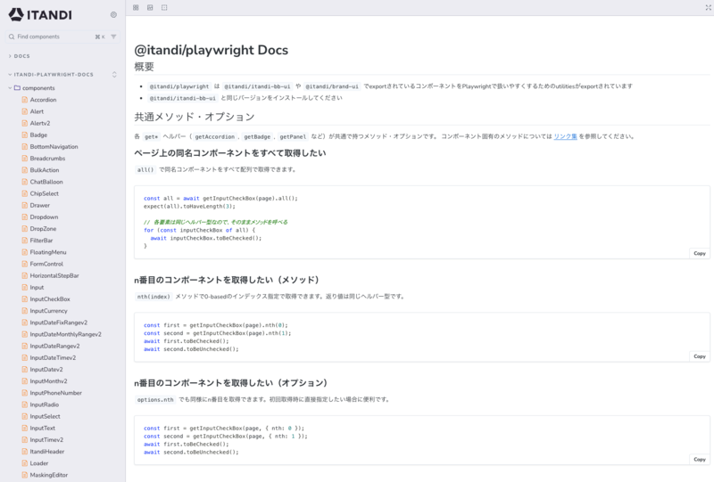Select FilterBar in the sidebar
The width and height of the screenshot is (714, 482).
click(x=41, y=241)
